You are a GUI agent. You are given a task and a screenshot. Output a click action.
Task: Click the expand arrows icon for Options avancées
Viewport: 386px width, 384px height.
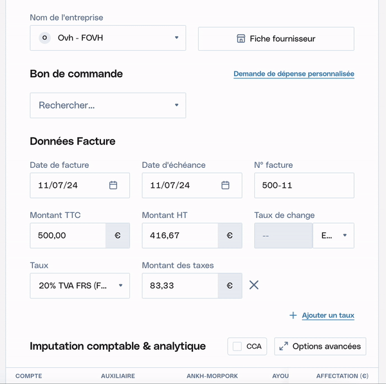[283, 346]
